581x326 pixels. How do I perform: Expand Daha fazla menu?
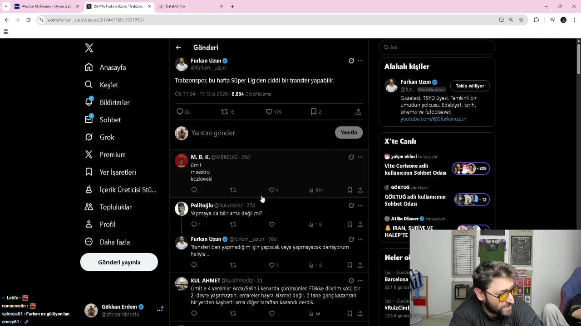(107, 242)
